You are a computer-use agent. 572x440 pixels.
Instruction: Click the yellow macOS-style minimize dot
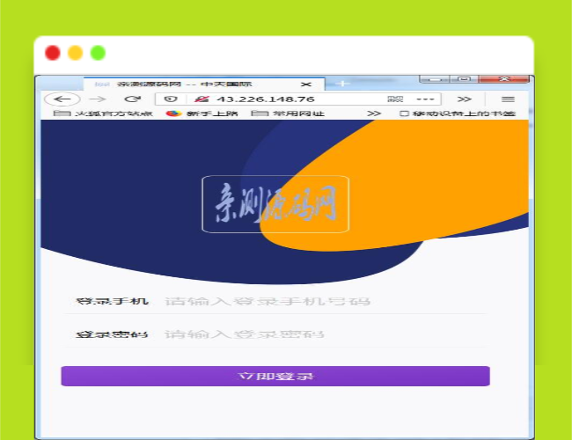[x=75, y=53]
